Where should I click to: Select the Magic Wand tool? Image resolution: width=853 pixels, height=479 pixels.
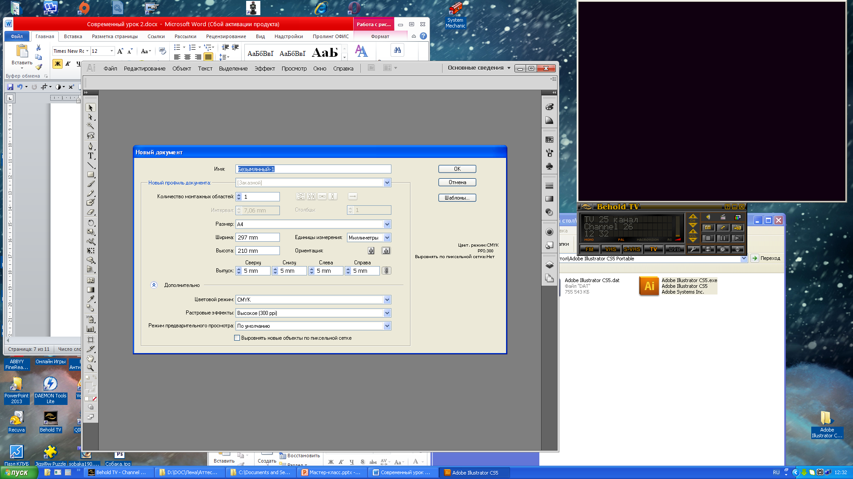click(x=91, y=126)
